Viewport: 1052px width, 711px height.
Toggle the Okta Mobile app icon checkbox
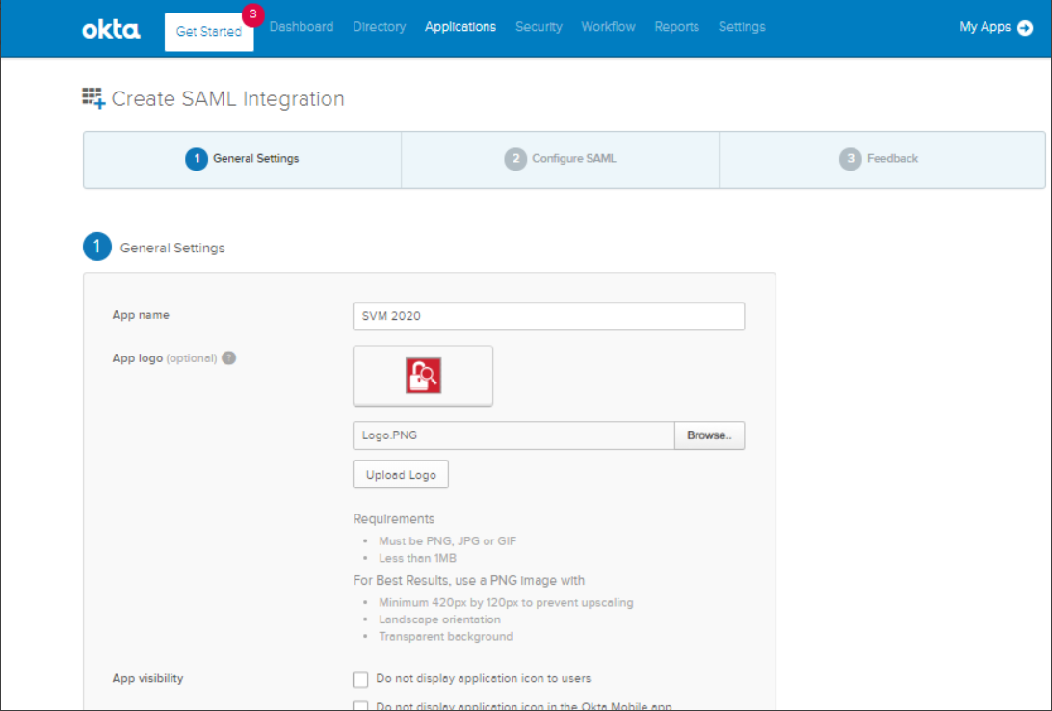(x=361, y=707)
